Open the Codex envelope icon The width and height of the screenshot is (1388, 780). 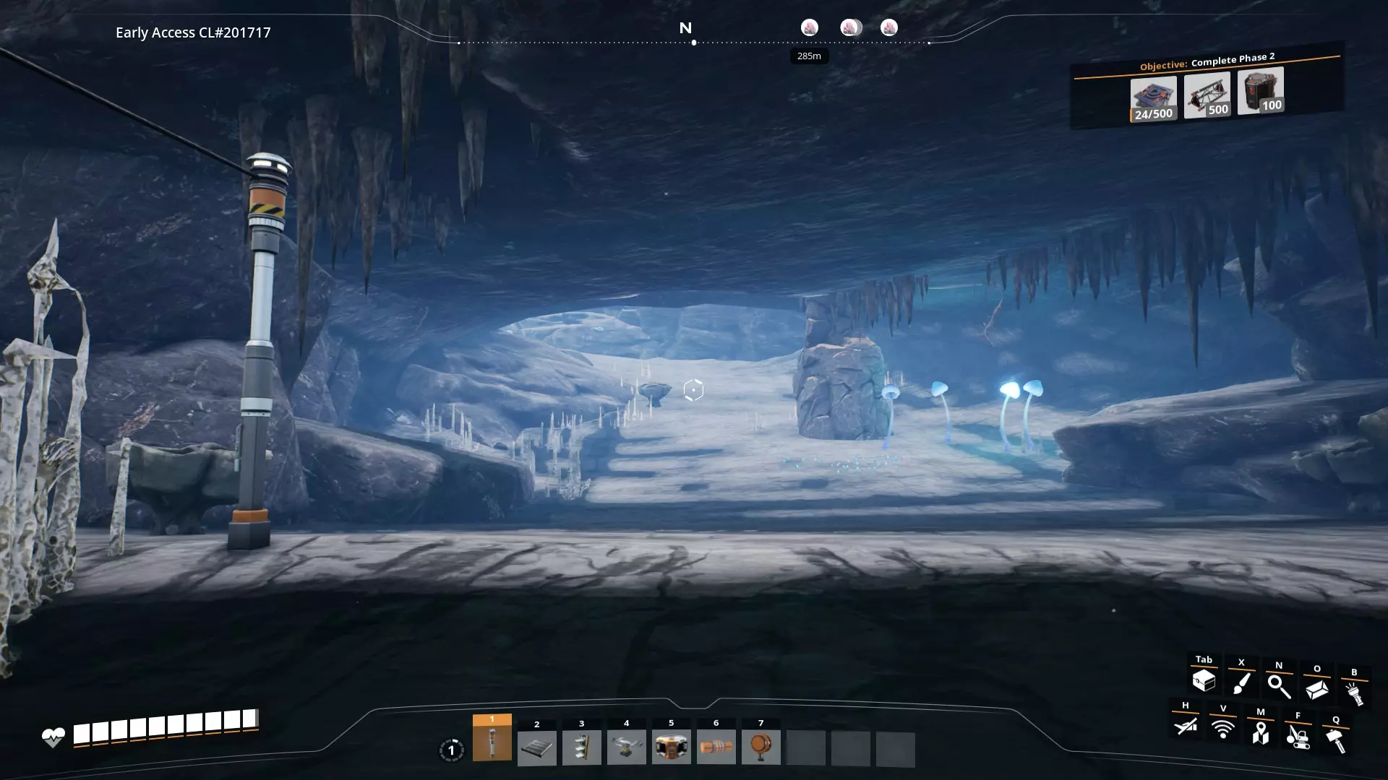click(1316, 690)
